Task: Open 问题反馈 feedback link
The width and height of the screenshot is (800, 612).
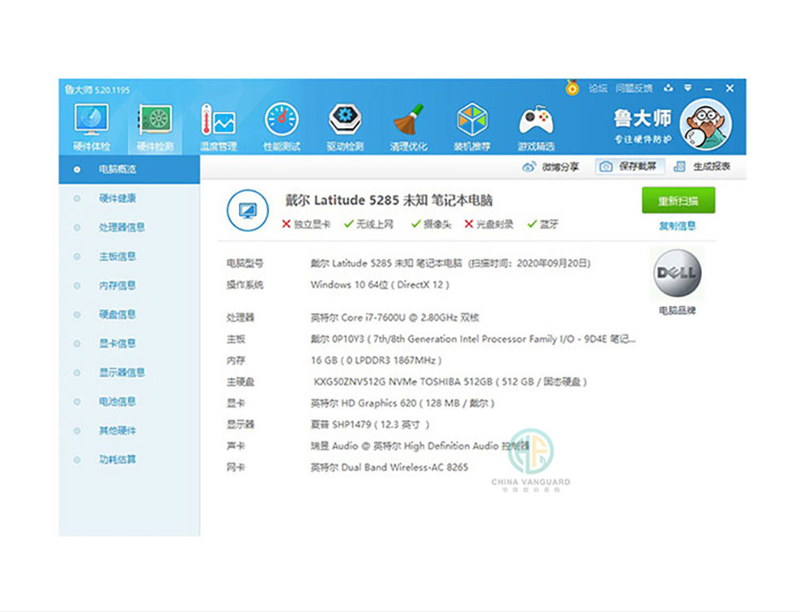Action: 634,88
